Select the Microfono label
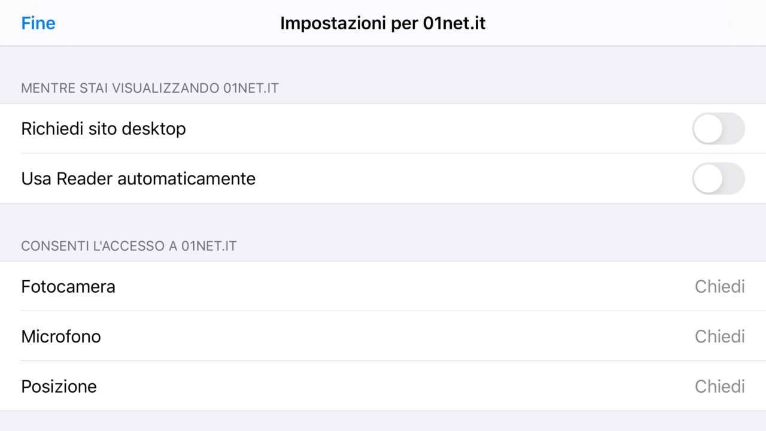This screenshot has width=766, height=431. tap(61, 336)
